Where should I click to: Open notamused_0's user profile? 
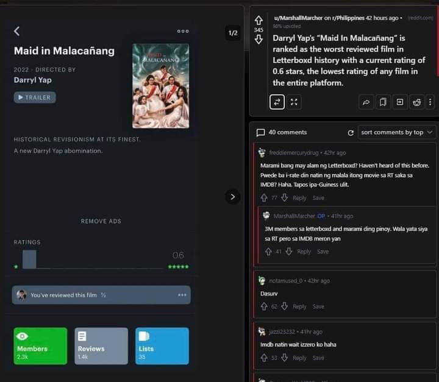pyautogui.click(x=285, y=281)
